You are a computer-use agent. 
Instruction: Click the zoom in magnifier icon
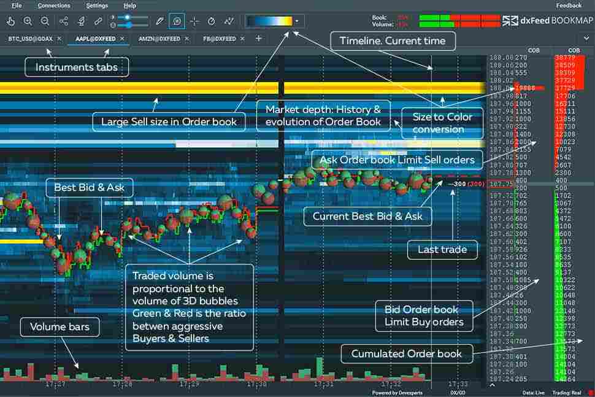pyautogui.click(x=28, y=21)
